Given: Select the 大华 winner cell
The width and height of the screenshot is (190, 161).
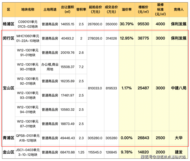Looking at the screenshot, I should click(178, 138).
